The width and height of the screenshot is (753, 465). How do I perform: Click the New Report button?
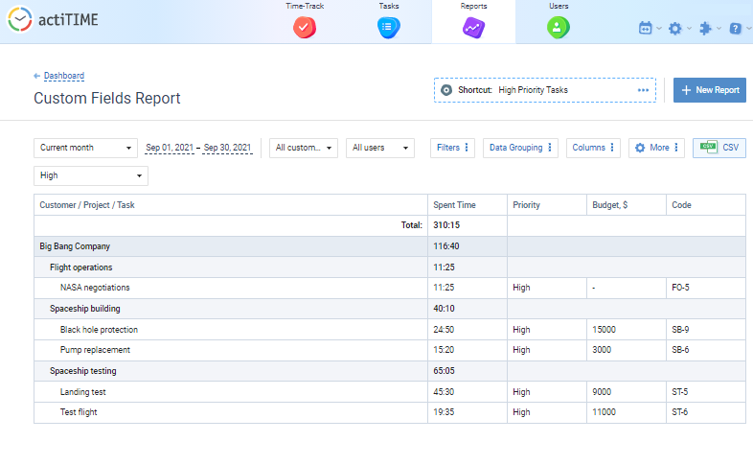(709, 90)
